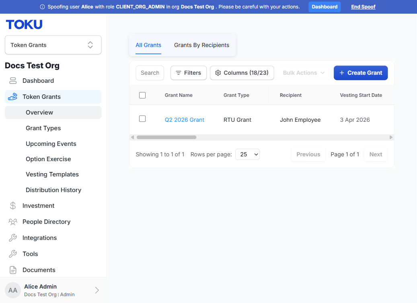This screenshot has height=303, width=417.
Task: Click the Docs Test Org heading
Action: point(32,66)
